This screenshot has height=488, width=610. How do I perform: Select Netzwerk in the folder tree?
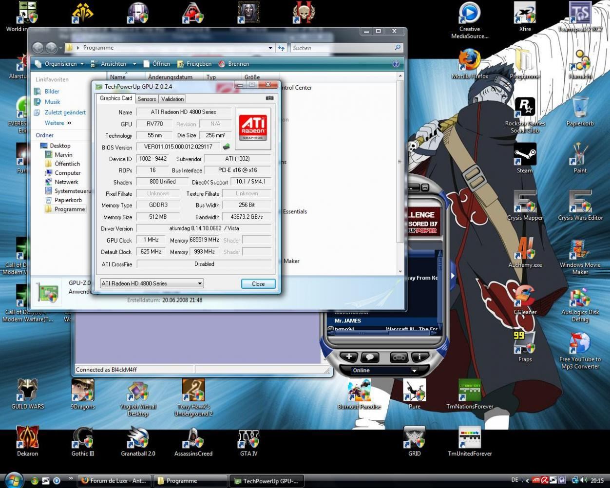[62, 182]
